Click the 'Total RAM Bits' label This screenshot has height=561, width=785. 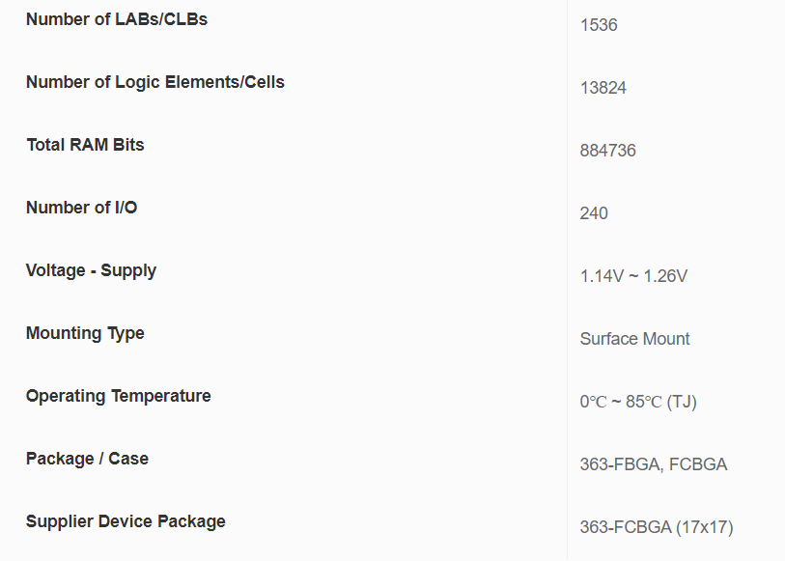(85, 145)
